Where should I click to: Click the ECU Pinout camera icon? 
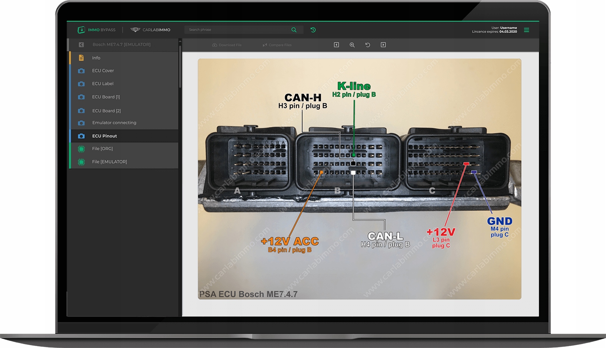click(81, 136)
